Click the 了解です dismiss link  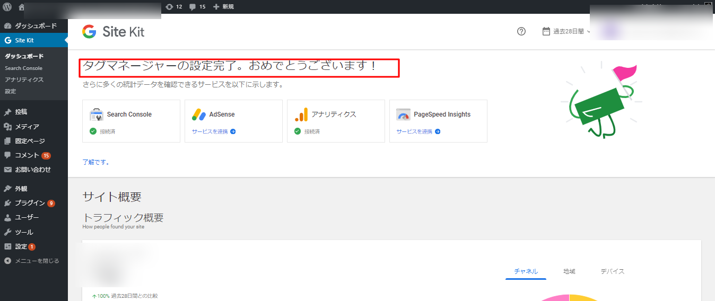click(96, 162)
